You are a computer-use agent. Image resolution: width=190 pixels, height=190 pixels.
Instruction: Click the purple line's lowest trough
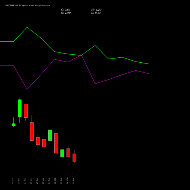click(27, 89)
